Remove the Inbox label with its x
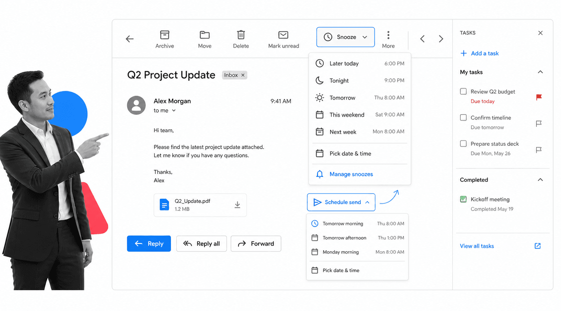Screen dimensions: 561x311 click(x=243, y=75)
